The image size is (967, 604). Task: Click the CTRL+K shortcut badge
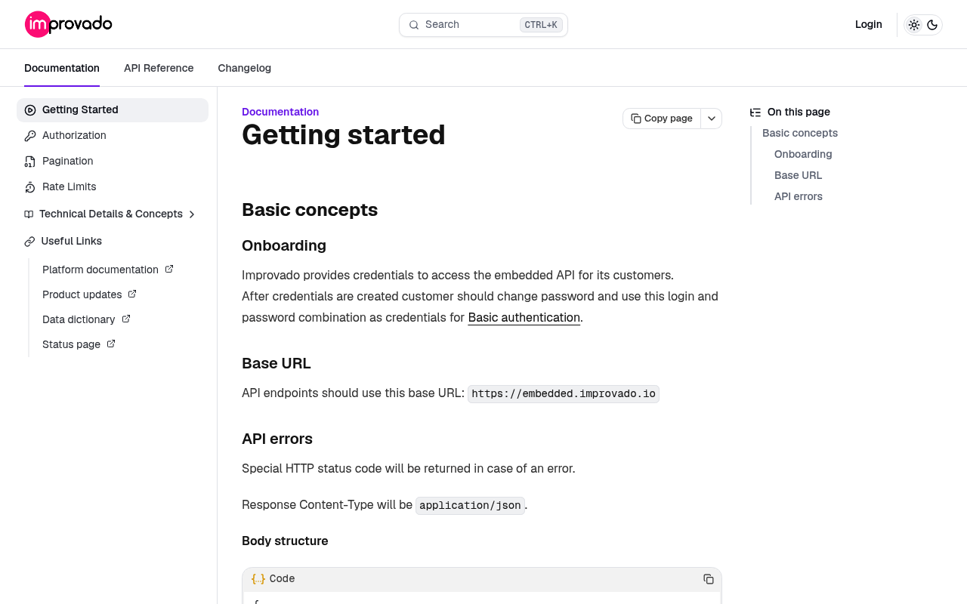pyautogui.click(x=541, y=25)
